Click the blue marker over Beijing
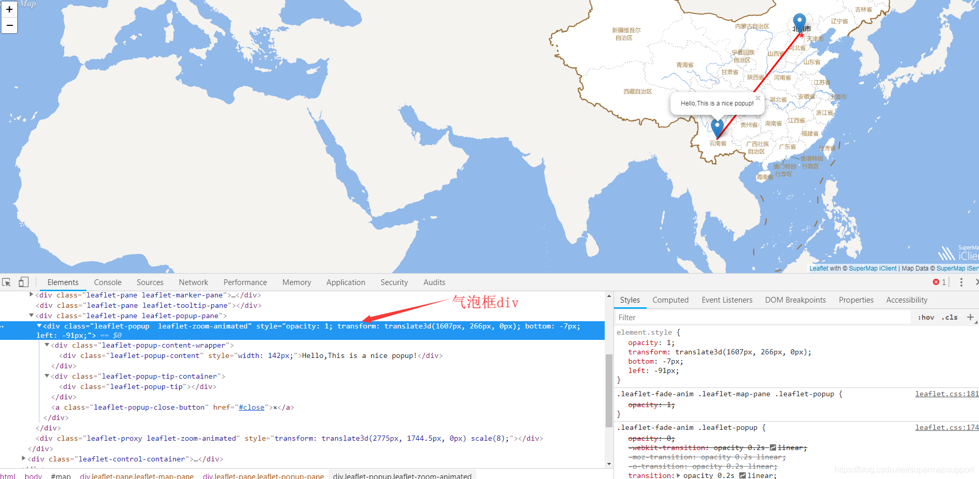 pos(799,24)
